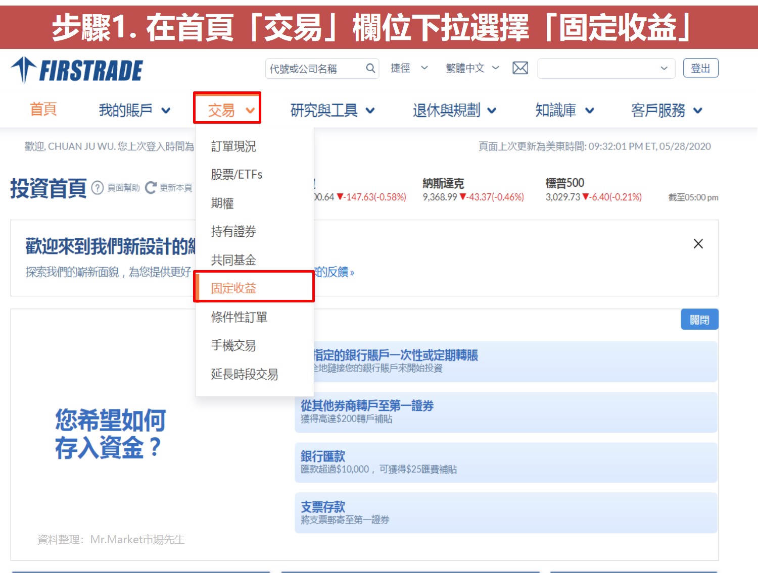Viewport: 758px width, 573px height.
Task: Select 持有證券 menu item
Action: click(x=255, y=232)
